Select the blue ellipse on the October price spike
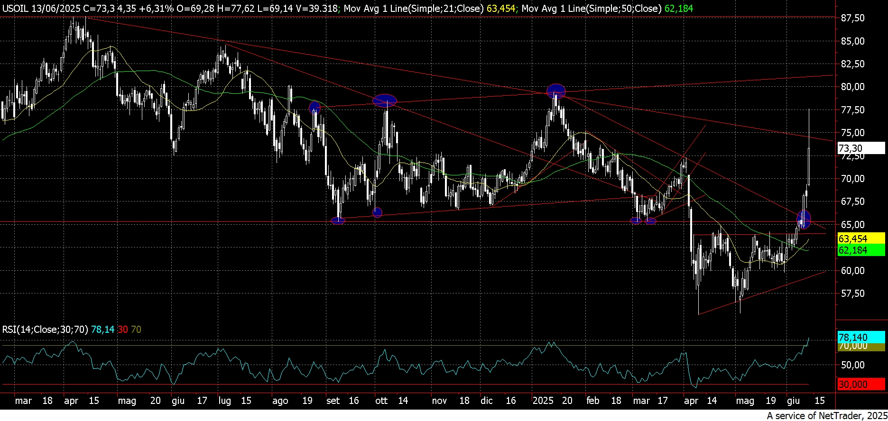This screenshot has height=421, width=888. (384, 100)
